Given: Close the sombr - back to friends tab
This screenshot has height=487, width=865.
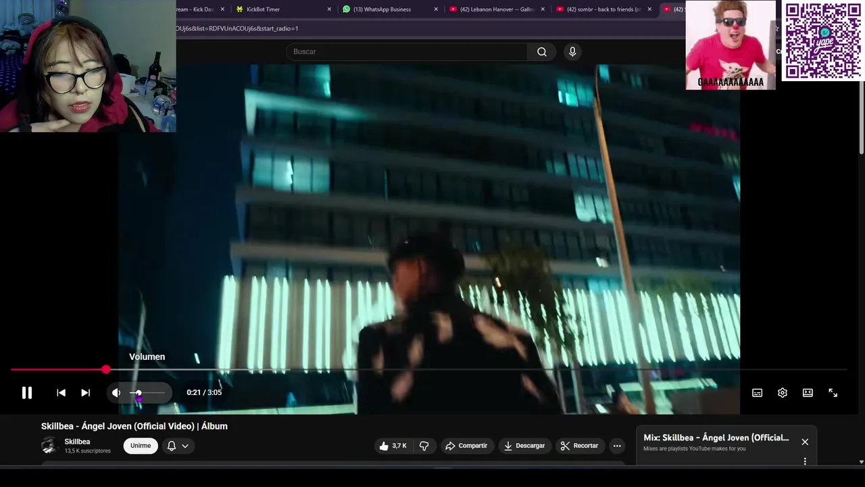Looking at the screenshot, I should [x=649, y=9].
